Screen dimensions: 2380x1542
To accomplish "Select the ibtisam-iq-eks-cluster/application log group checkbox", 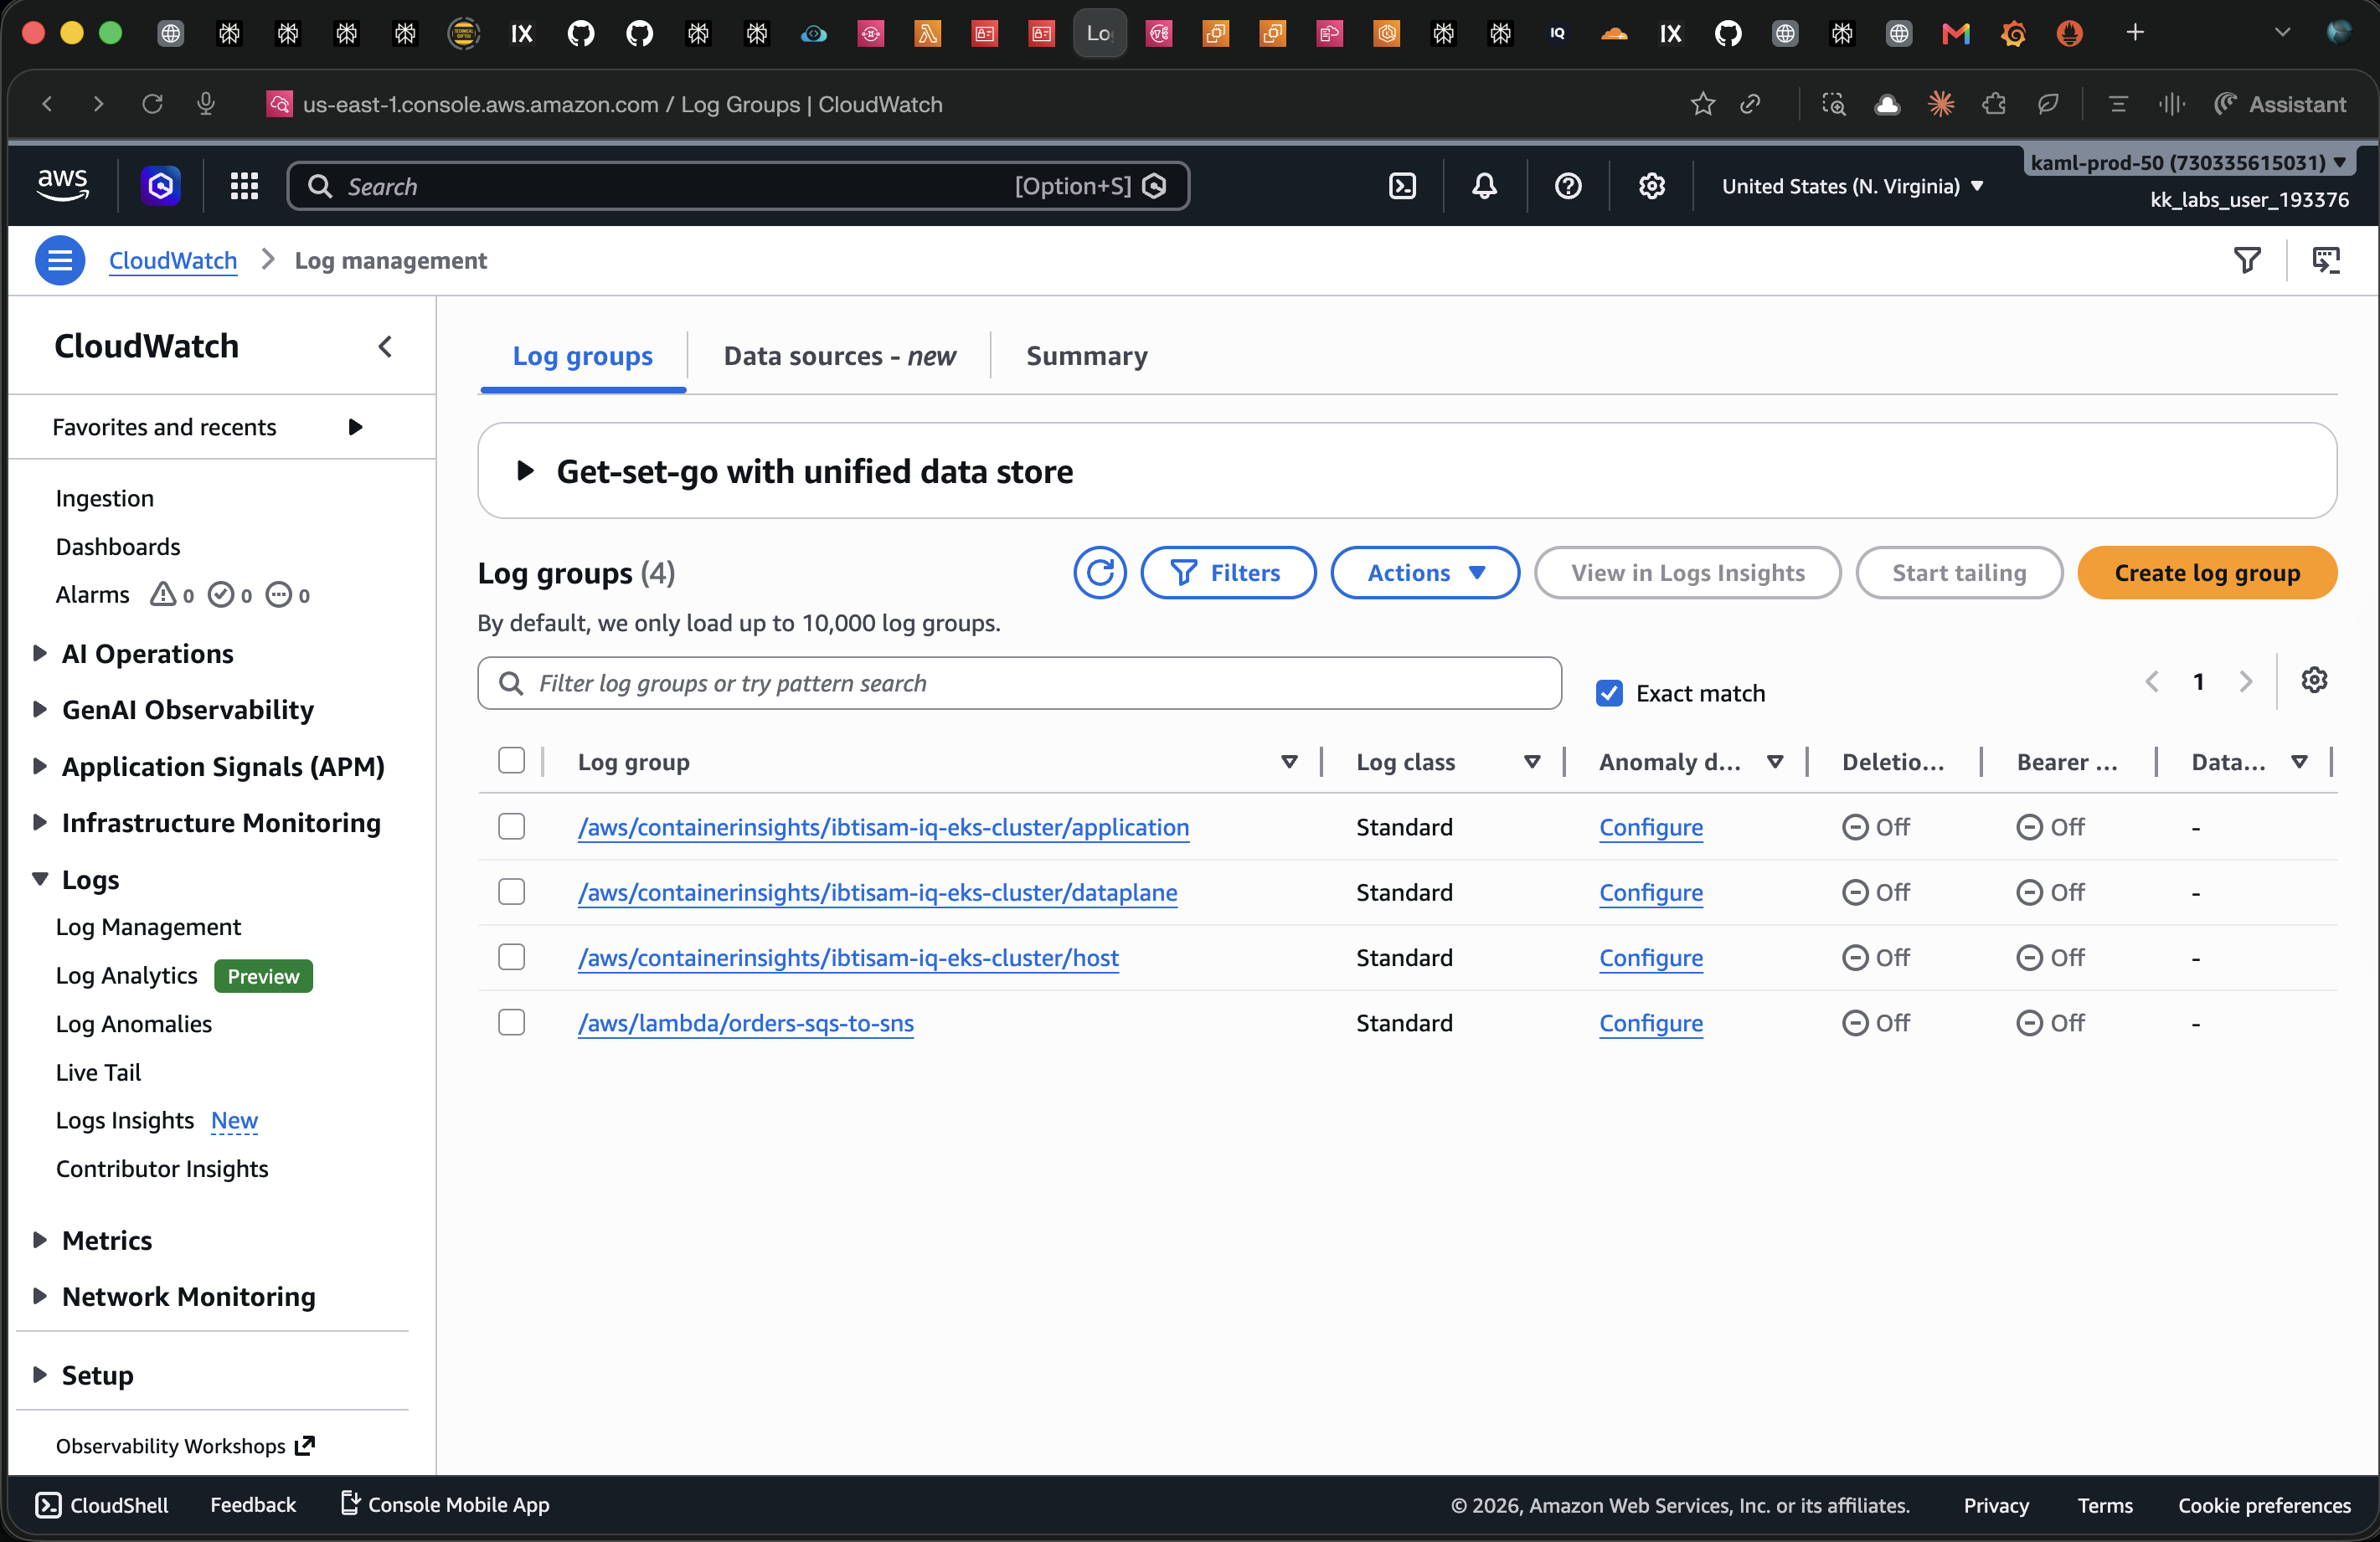I will click(x=511, y=825).
